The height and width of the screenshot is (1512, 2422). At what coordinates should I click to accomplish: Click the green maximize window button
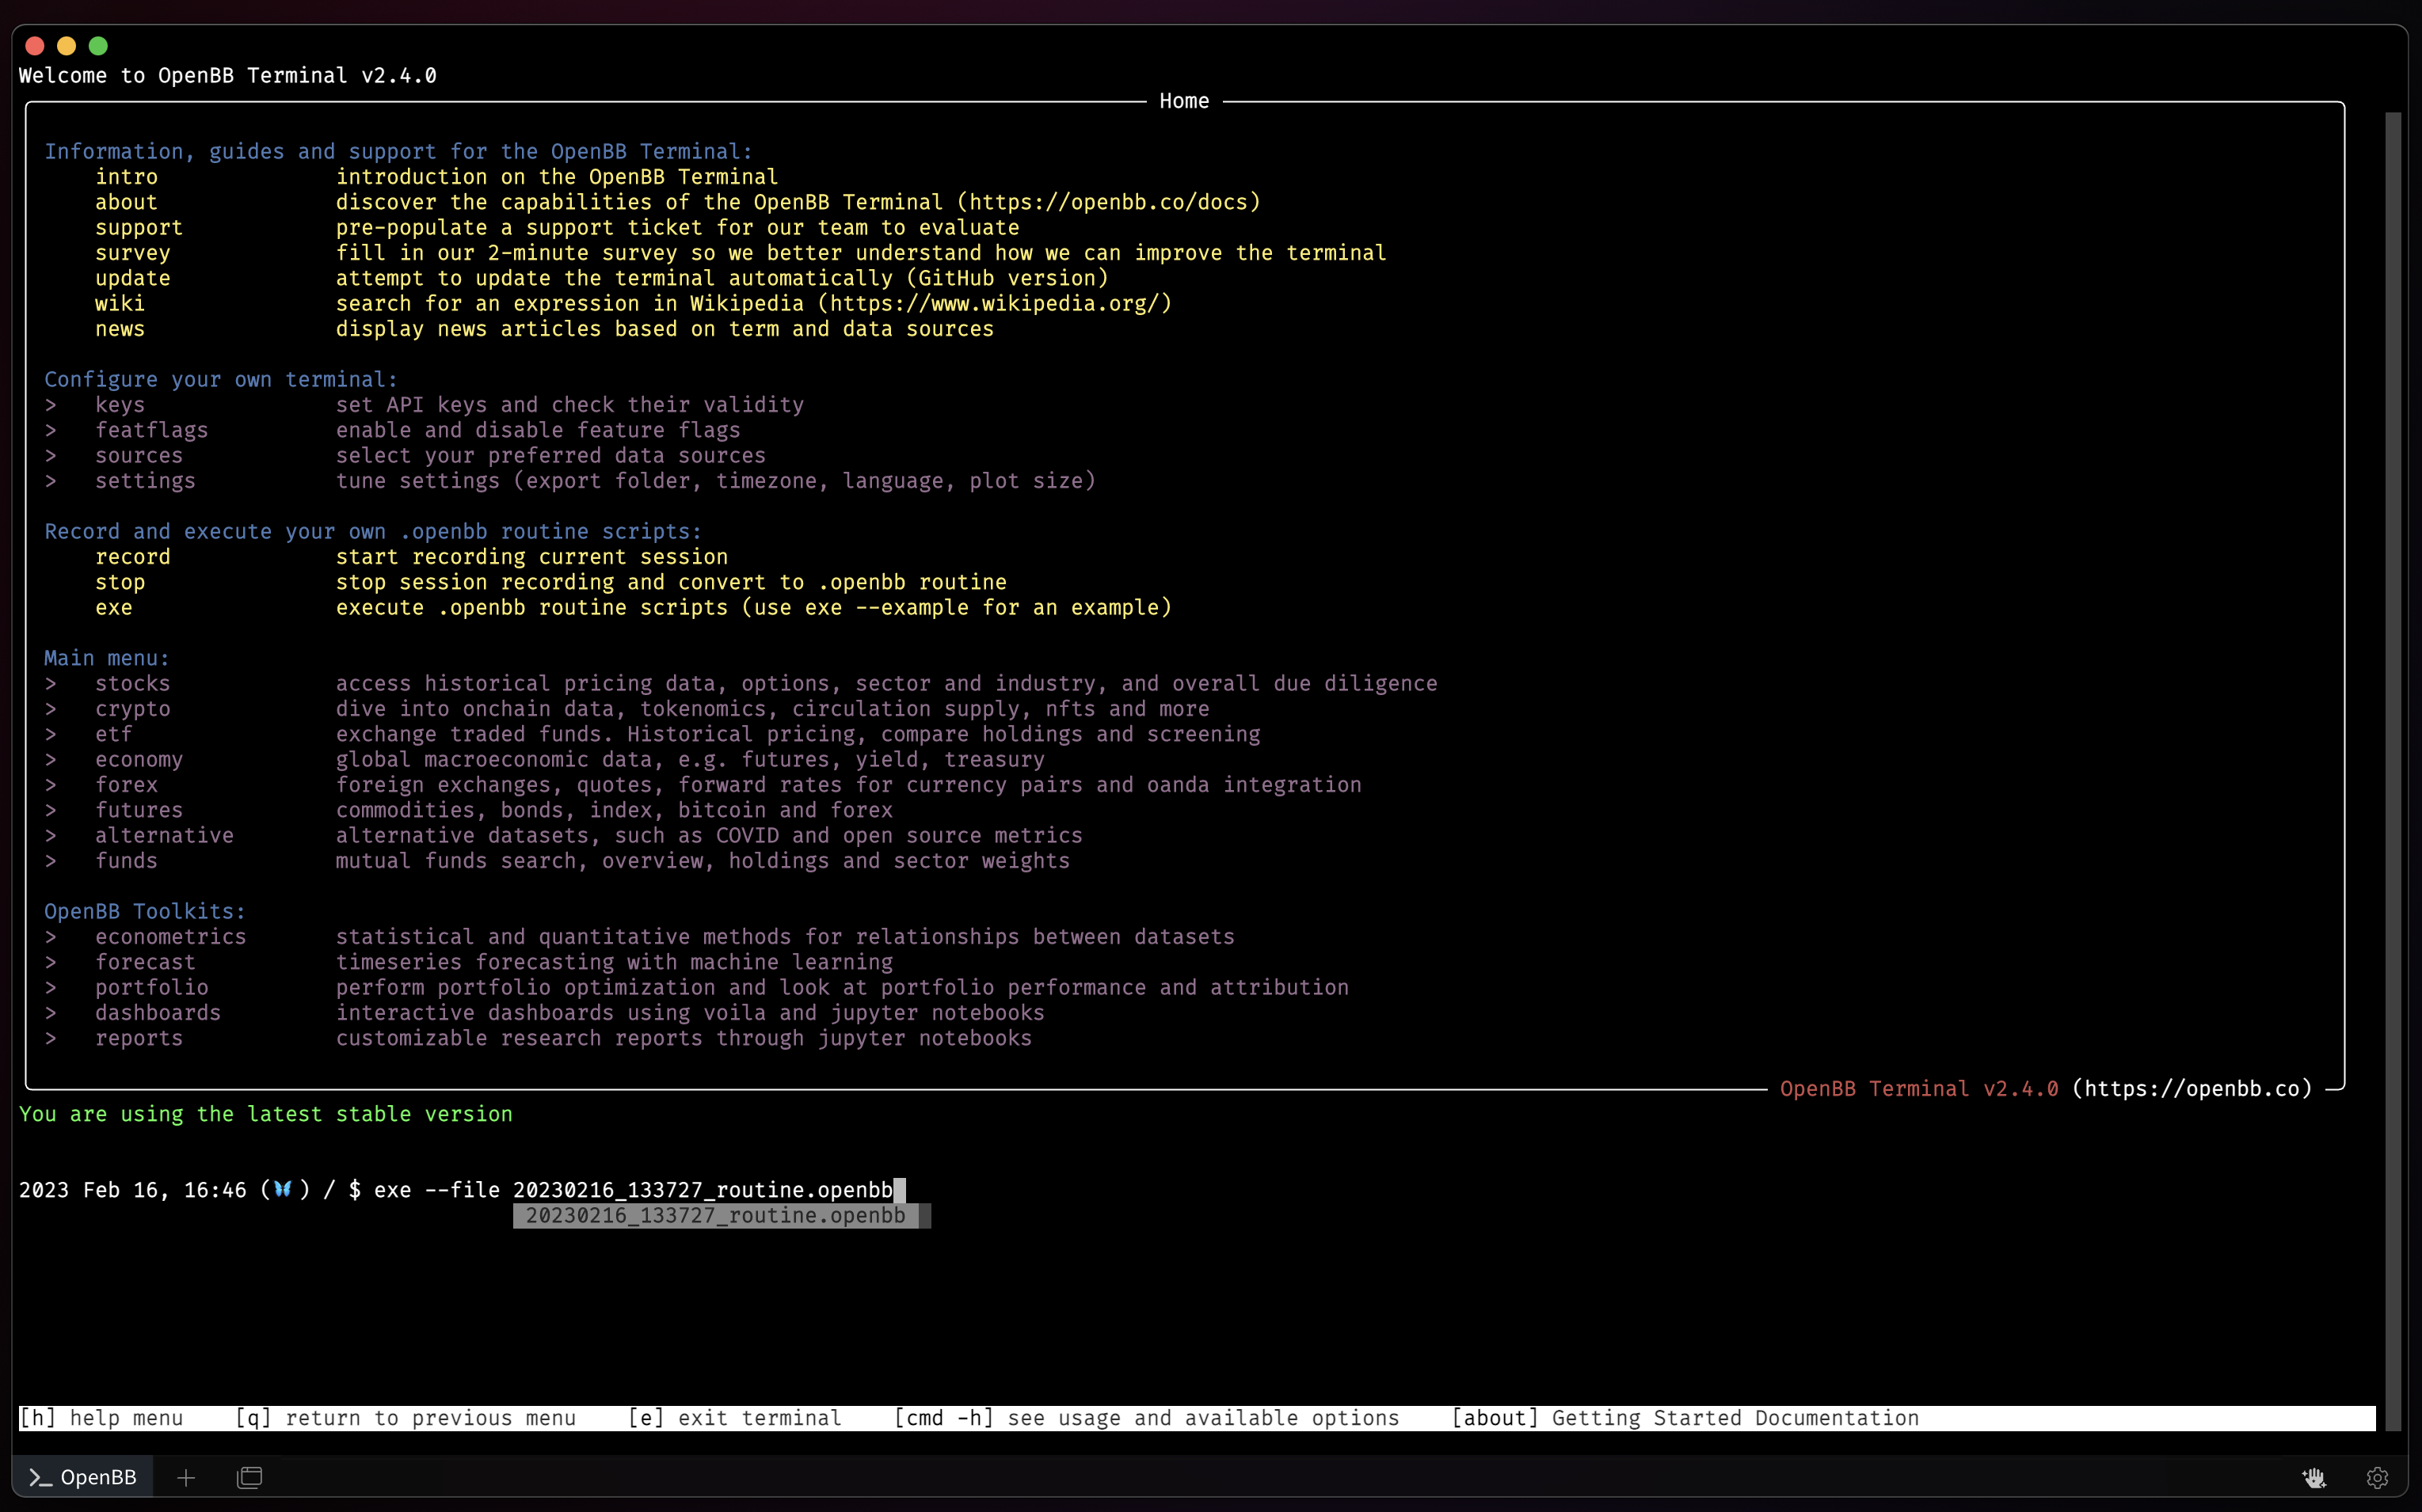[x=98, y=45]
